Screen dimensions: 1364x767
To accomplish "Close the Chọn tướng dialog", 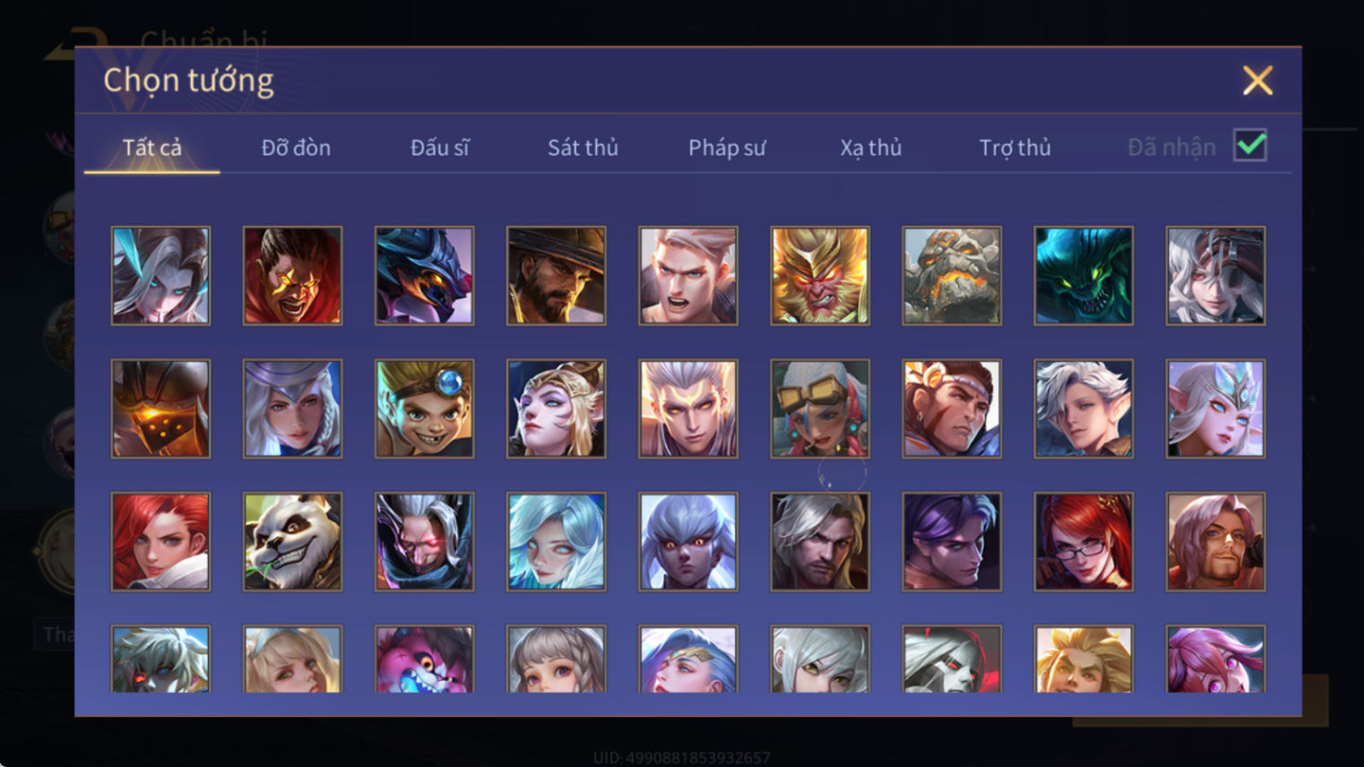I will point(1257,81).
